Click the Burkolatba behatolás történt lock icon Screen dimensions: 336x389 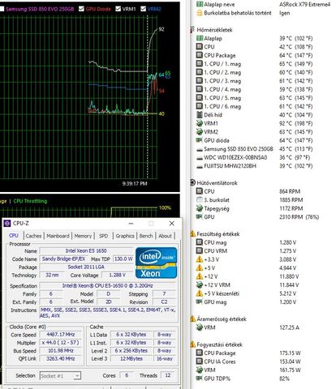tap(200, 13)
